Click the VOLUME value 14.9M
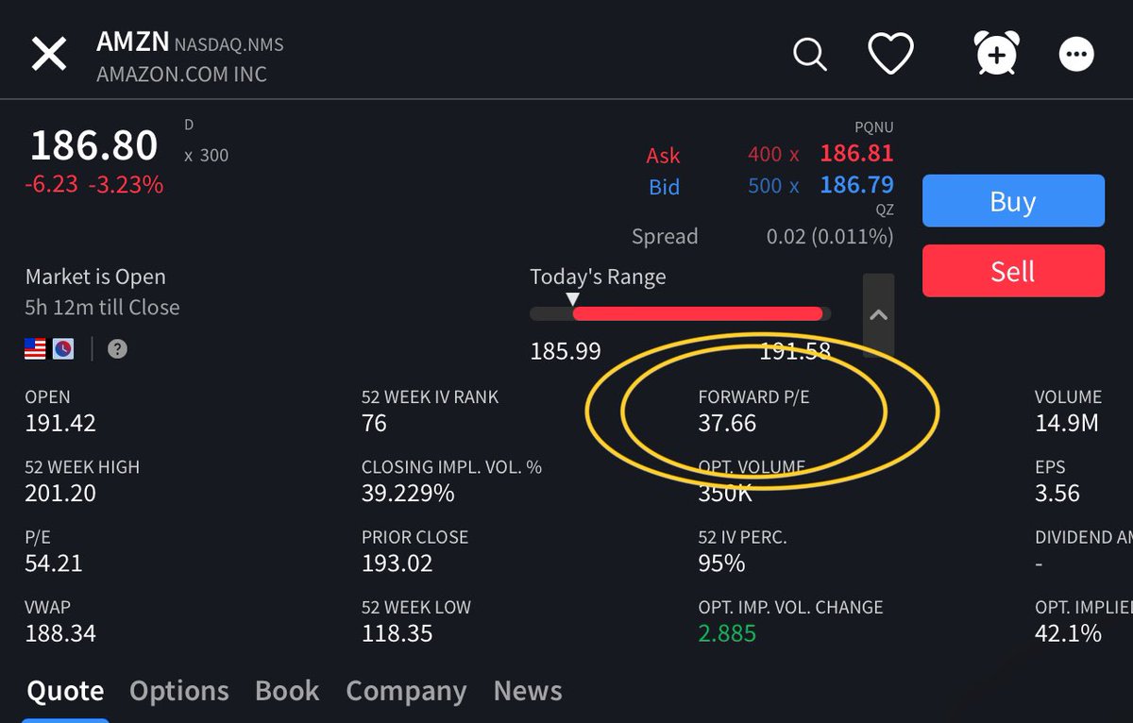 [x=1067, y=423]
